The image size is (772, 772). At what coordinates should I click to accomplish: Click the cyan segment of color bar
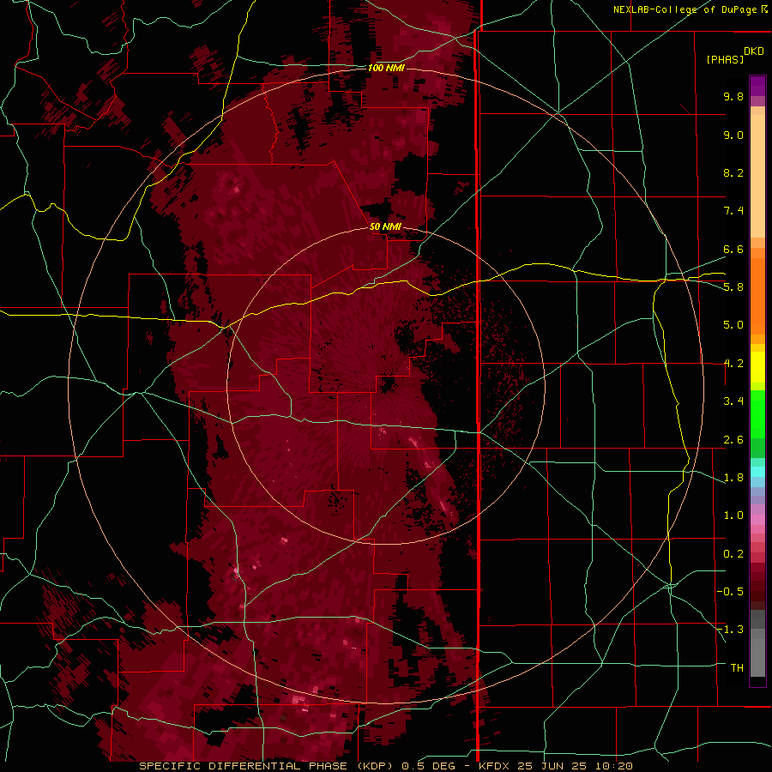(757, 471)
